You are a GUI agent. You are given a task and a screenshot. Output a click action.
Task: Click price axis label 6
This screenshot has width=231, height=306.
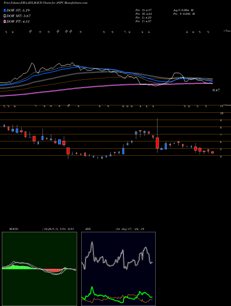pos(221,142)
